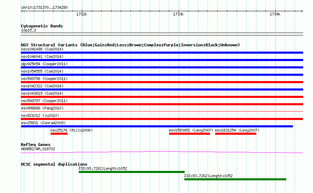Click the nsv1041498 (Coe2014) label

coord(42,49)
